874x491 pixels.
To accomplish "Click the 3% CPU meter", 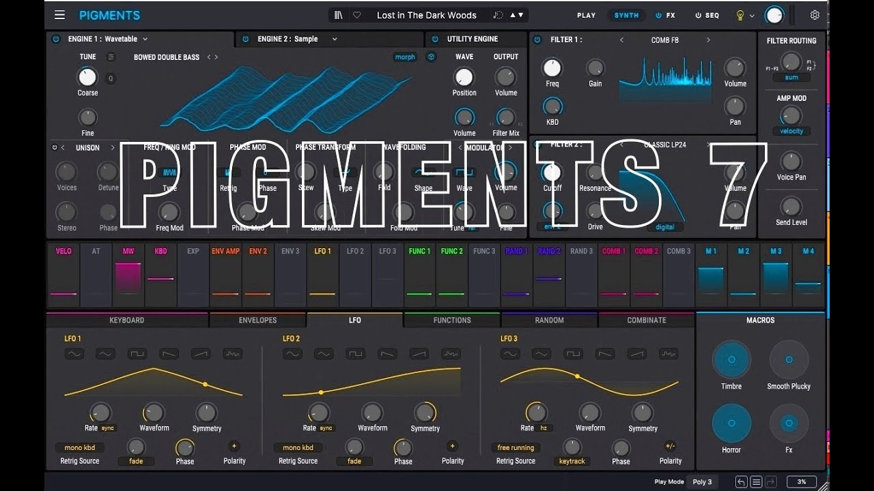I will point(802,481).
